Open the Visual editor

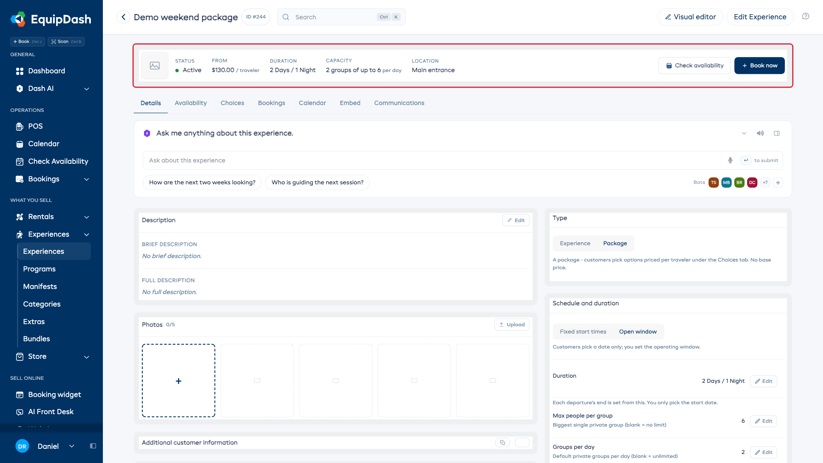(690, 17)
